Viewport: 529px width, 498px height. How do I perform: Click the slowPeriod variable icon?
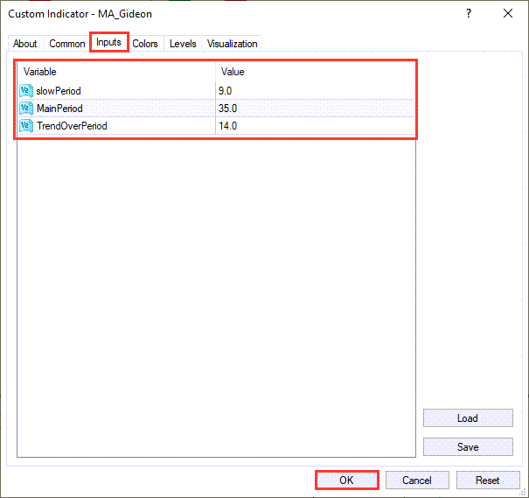coord(26,91)
